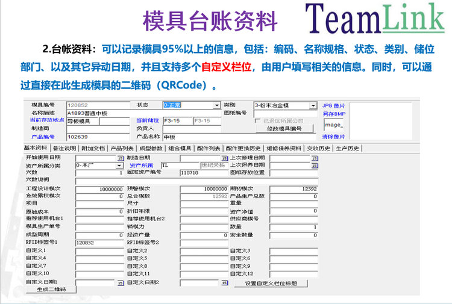The height and width of the screenshot is (304, 452).
Task: Switch to the 配件更换历史 tab
Action: point(243,148)
